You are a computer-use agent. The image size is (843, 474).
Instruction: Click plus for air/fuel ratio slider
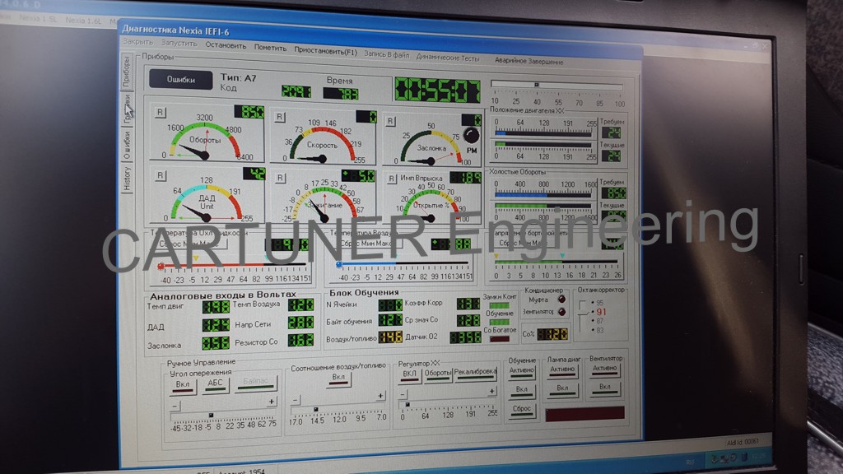tap(380, 396)
